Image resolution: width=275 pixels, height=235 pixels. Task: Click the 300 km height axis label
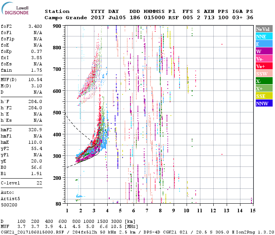(57, 156)
